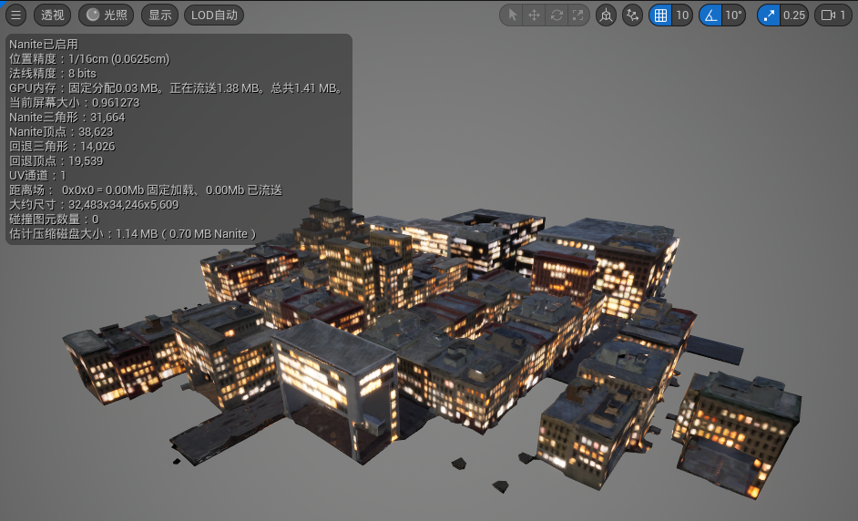Click the Nanite已启用 status text
The height and width of the screenshot is (521, 858).
coord(44,45)
